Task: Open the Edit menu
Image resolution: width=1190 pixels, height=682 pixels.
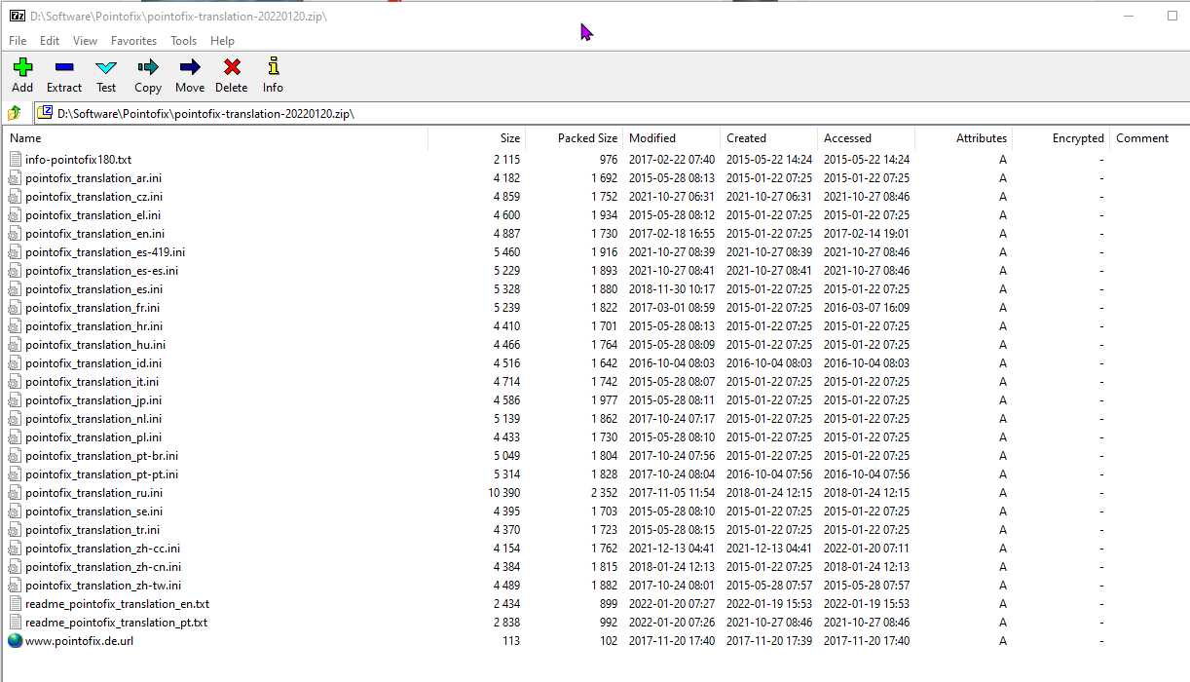Action: (x=50, y=41)
